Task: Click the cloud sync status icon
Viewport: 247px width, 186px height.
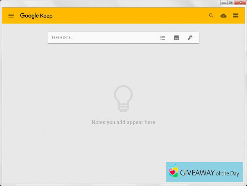Action: click(x=223, y=16)
